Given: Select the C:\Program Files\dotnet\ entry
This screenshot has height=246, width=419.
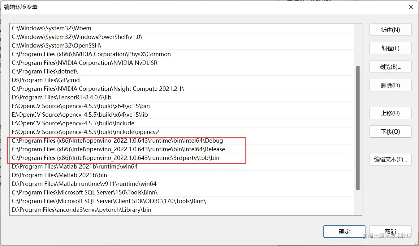Looking at the screenshot, I should [182, 71].
